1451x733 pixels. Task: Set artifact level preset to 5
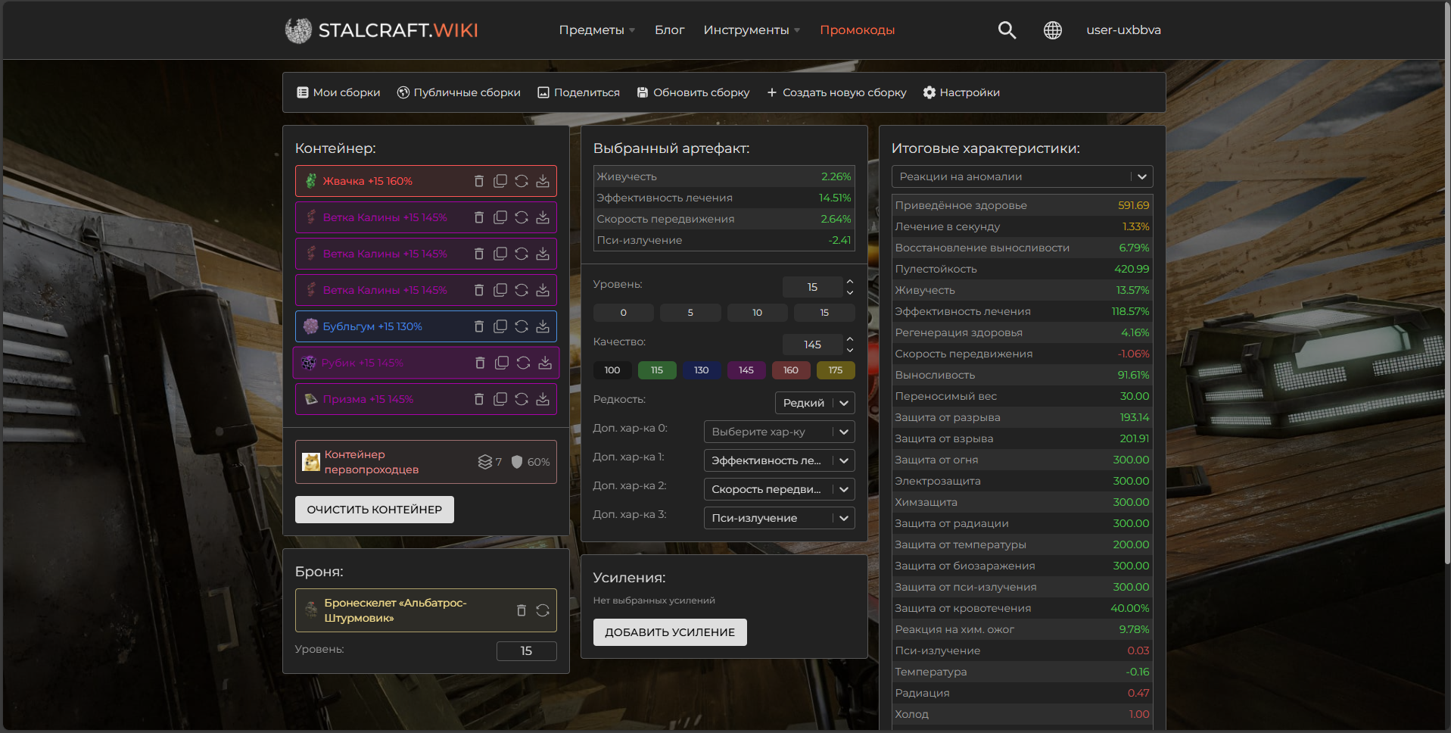(x=690, y=313)
